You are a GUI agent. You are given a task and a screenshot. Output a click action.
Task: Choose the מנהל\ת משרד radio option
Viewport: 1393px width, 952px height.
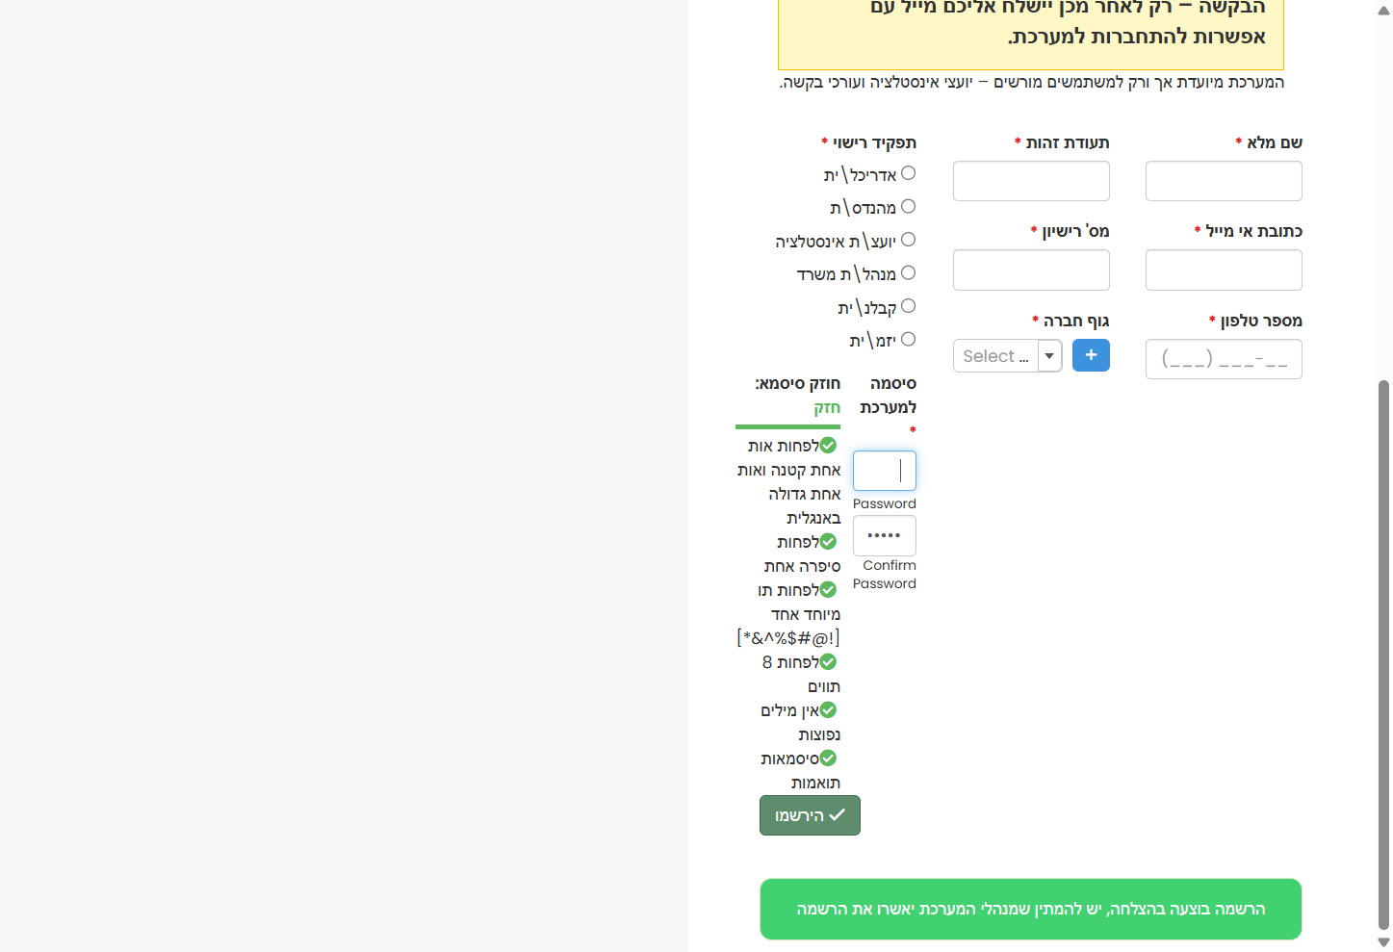[908, 272]
